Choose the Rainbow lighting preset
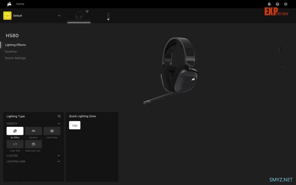The width and height of the screenshot is (296, 185). [x=33, y=131]
